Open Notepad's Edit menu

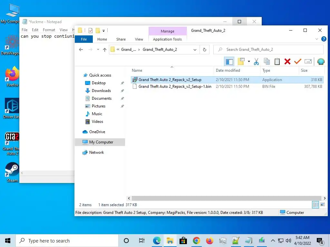[35, 30]
